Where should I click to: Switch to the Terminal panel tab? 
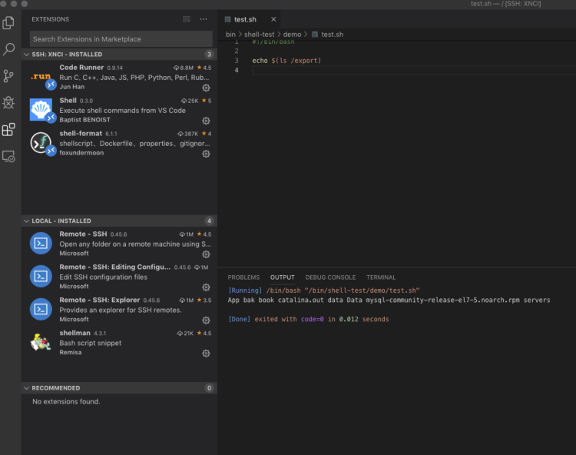click(381, 277)
